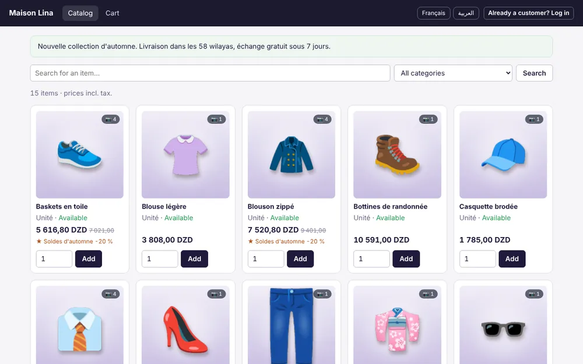Click the price 10 591,00 DZD

381,240
